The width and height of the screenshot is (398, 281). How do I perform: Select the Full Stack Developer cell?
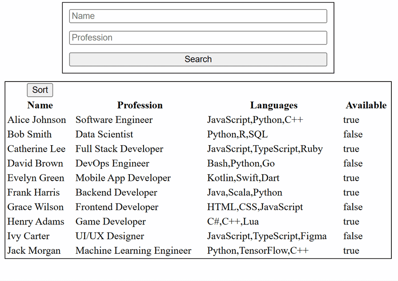pyautogui.click(x=119, y=149)
